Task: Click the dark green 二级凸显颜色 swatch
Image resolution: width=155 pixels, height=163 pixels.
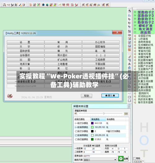Action: point(92,139)
